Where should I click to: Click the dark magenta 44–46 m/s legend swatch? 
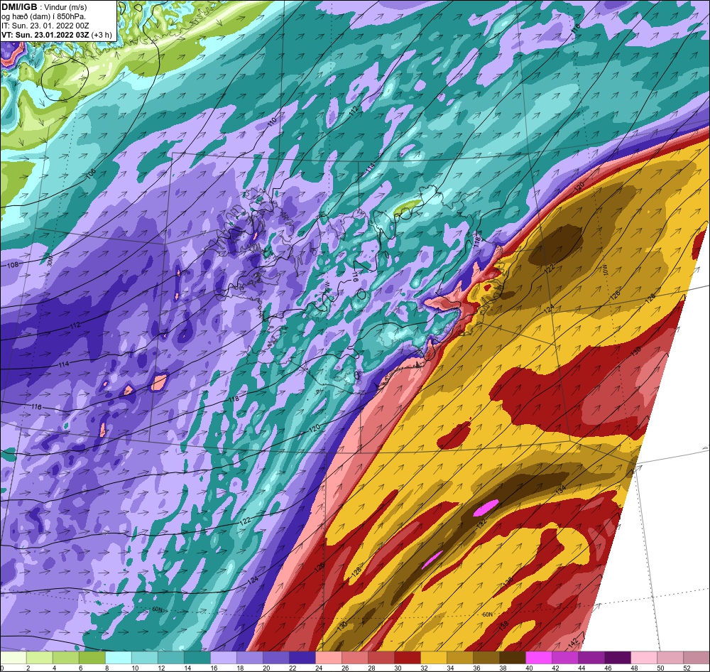point(592,658)
